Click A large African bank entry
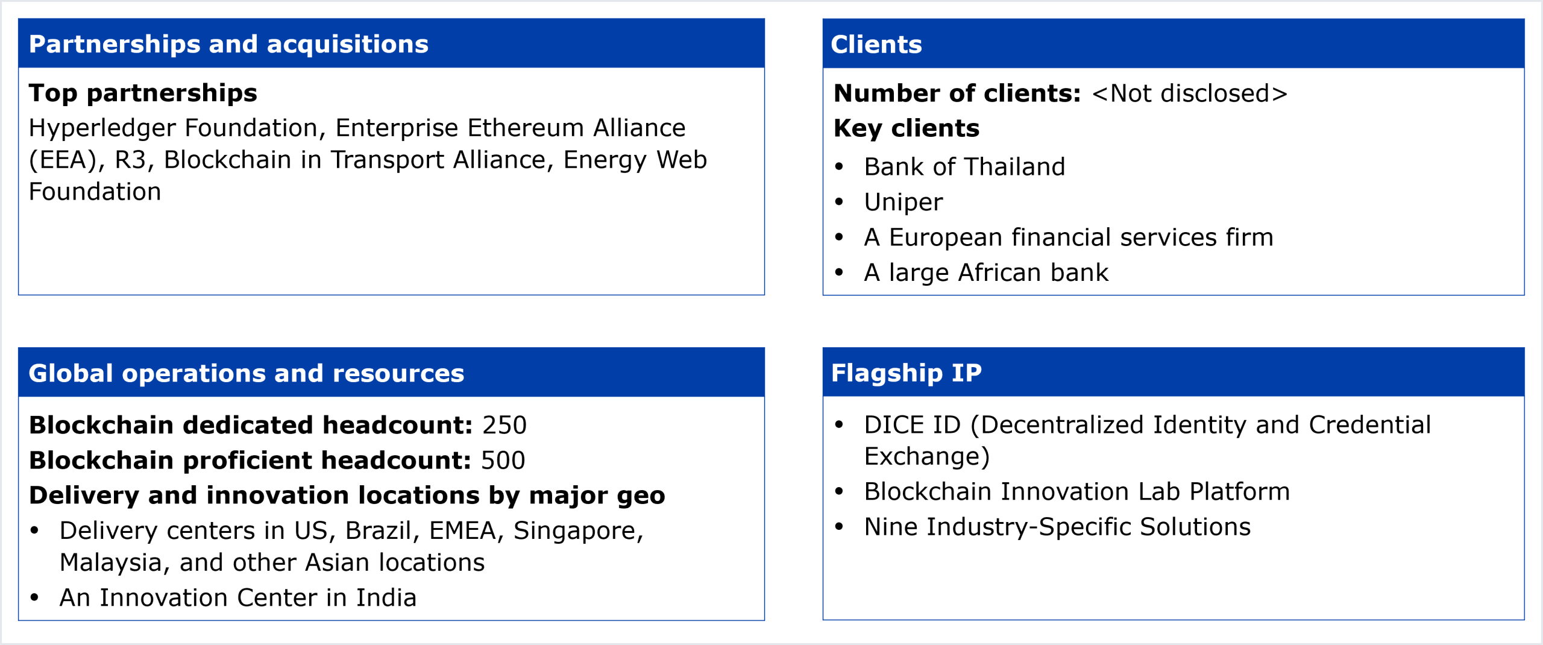Viewport: 1543px width, 645px height. 986,272
